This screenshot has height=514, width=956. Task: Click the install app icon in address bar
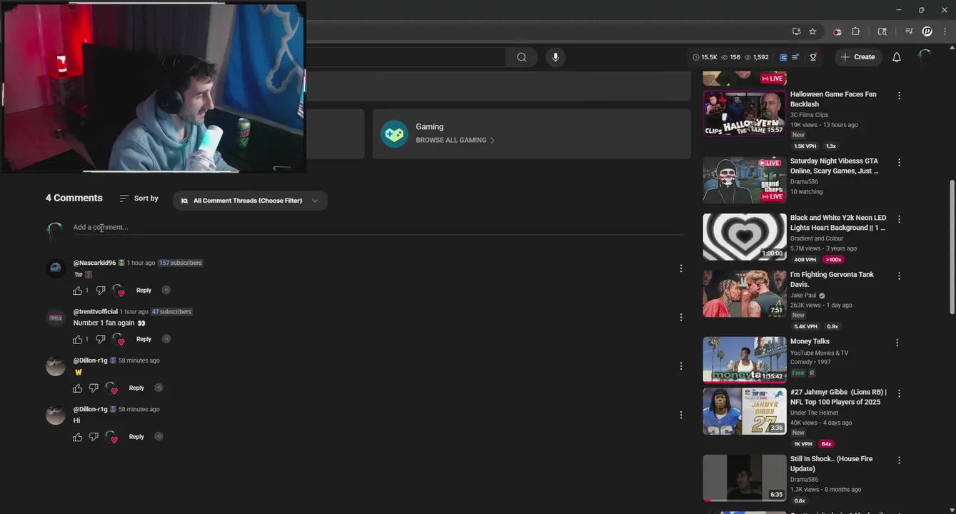796,31
